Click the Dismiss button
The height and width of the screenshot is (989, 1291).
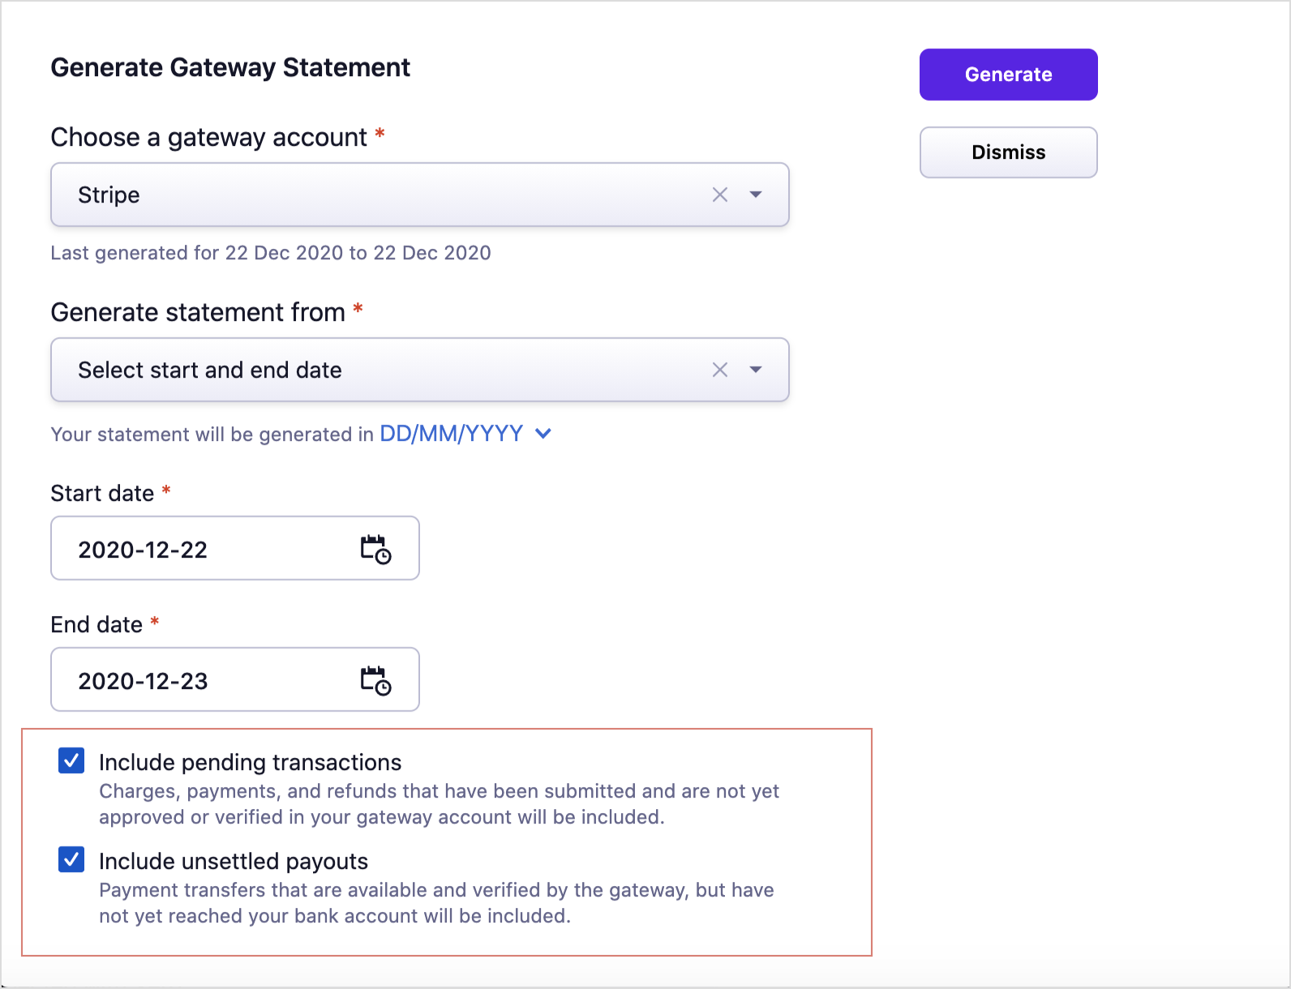(x=1008, y=152)
